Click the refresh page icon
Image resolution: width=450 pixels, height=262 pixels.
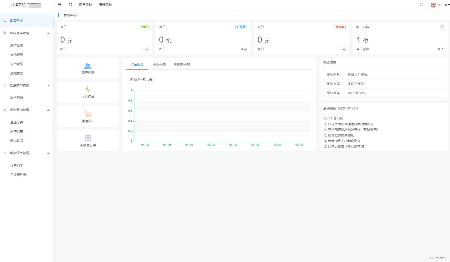pos(70,5)
